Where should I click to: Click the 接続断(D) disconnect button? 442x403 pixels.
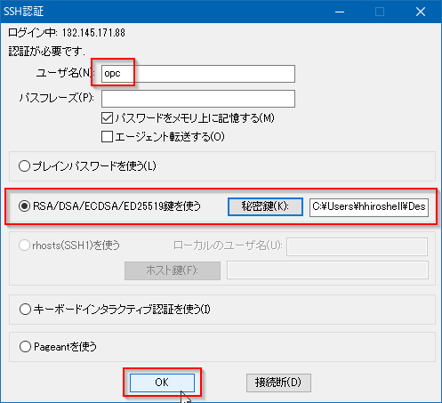(278, 383)
